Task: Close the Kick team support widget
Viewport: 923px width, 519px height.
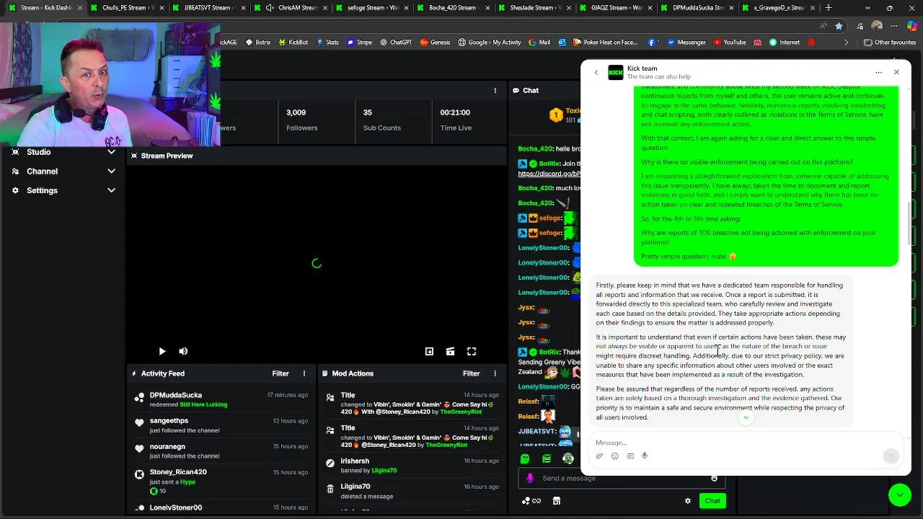Action: [x=896, y=72]
